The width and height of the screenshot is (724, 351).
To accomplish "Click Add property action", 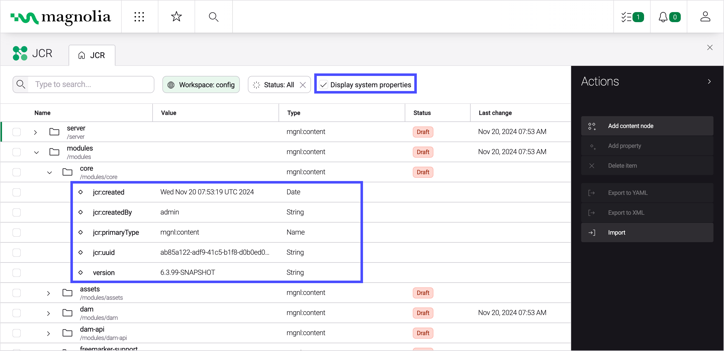I will [647, 146].
